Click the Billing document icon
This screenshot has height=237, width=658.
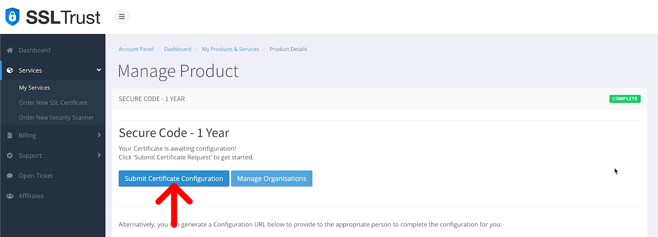pos(10,135)
